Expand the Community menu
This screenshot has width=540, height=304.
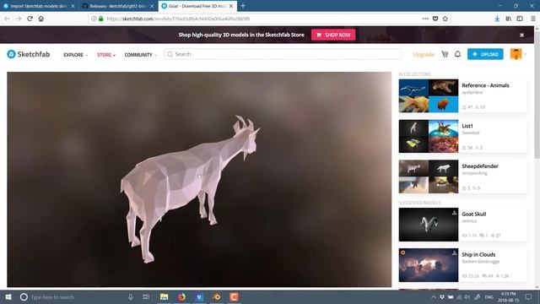tap(141, 54)
